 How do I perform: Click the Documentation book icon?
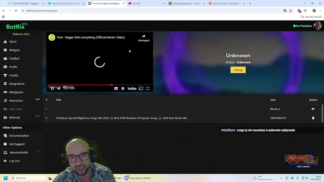[x=5, y=136]
